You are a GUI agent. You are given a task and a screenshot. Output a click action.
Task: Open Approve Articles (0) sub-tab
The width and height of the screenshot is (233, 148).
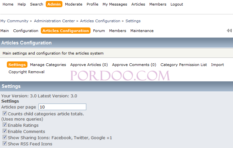(89, 65)
